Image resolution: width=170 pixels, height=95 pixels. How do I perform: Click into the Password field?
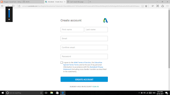click(x=84, y=56)
